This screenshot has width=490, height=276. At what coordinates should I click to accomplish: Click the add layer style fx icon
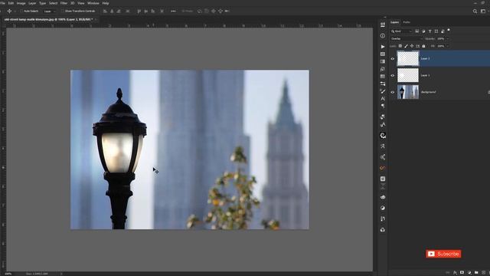[455, 273]
